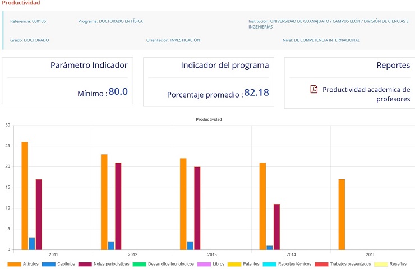Select the 2015 orange Artículos bar

342,215
